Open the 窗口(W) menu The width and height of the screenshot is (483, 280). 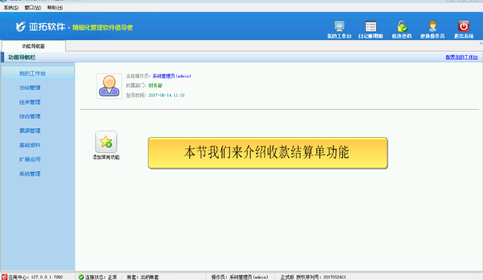(32, 8)
